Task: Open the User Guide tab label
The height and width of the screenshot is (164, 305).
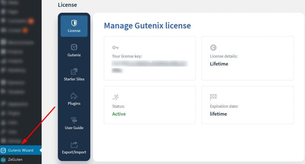Action: [x=74, y=128]
